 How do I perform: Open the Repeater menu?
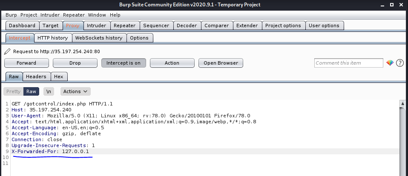74,15
